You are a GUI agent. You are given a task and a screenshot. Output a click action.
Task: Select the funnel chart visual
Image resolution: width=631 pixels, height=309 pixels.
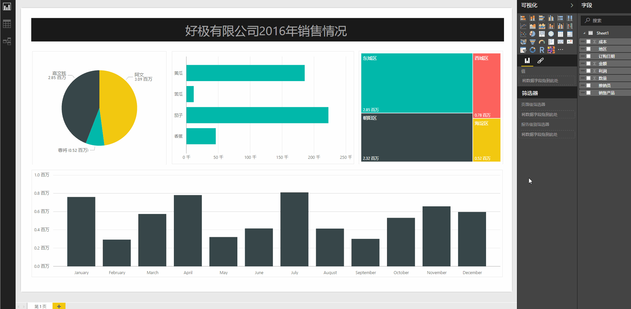pyautogui.click(x=532, y=42)
